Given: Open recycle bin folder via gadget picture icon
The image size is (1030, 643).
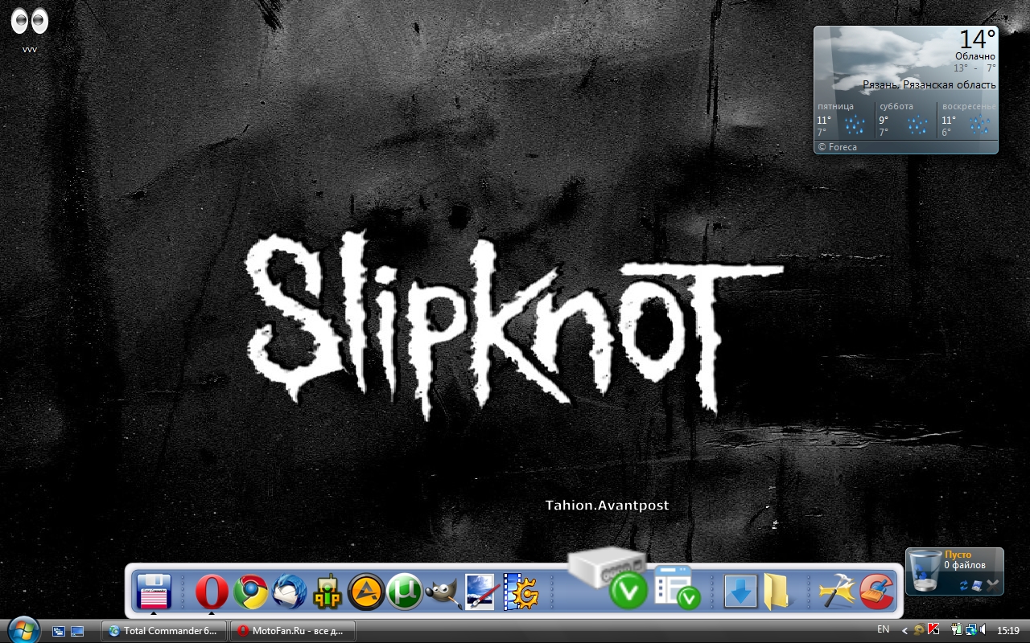Looking at the screenshot, I should tap(977, 586).
